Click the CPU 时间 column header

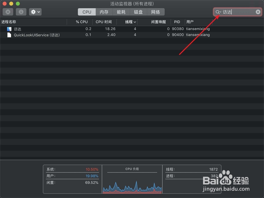click(x=104, y=22)
